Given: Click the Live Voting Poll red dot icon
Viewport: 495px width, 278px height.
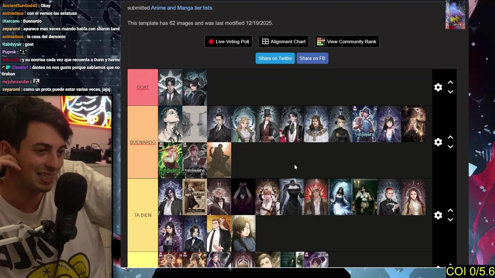Looking at the screenshot, I should point(211,42).
